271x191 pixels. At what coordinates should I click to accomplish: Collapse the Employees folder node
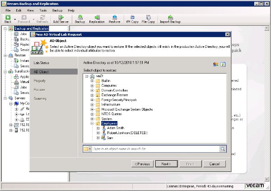click(92, 123)
